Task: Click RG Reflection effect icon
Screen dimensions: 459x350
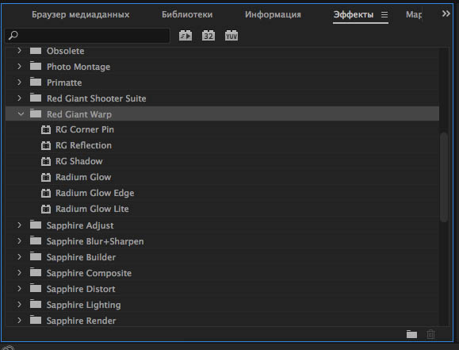Action: point(46,145)
